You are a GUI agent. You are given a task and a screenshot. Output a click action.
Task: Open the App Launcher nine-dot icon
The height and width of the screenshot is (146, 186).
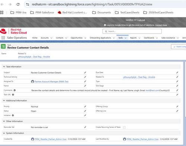pyautogui.click(x=3, y=38)
